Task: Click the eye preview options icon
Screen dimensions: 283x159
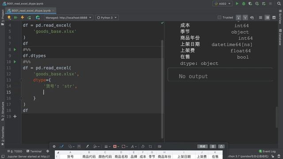Action: point(252,18)
